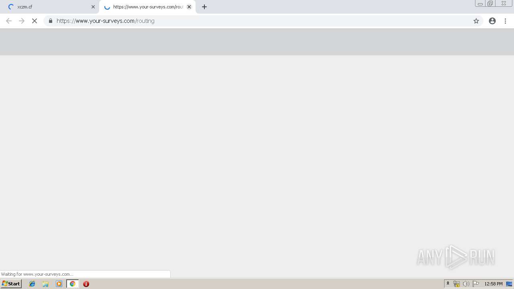Open network status tray icon
The height and width of the screenshot is (289, 514).
pyautogui.click(x=457, y=284)
